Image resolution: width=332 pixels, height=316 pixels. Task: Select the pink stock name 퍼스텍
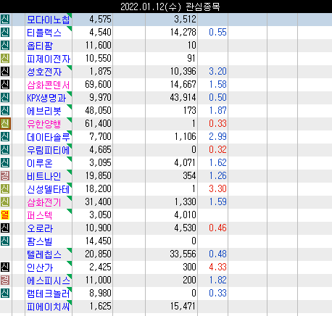point(40,215)
